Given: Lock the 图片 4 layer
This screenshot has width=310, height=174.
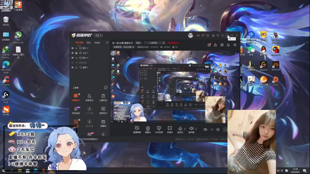Looking at the screenshot, I should point(76,58).
